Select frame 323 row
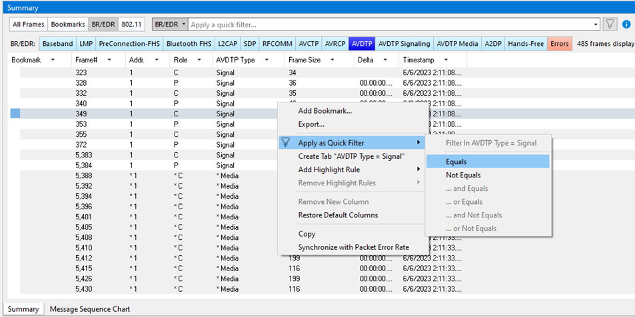635x317 pixels. point(243,72)
